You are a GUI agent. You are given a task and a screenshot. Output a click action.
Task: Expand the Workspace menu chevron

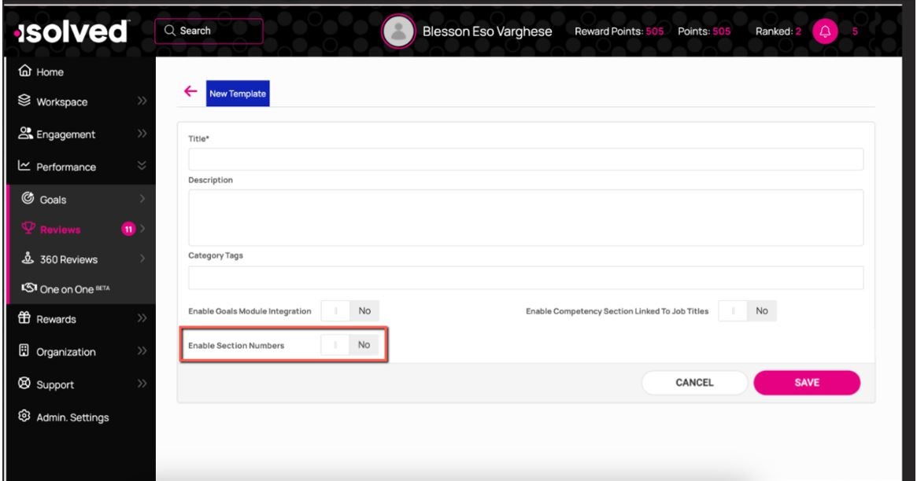142,101
